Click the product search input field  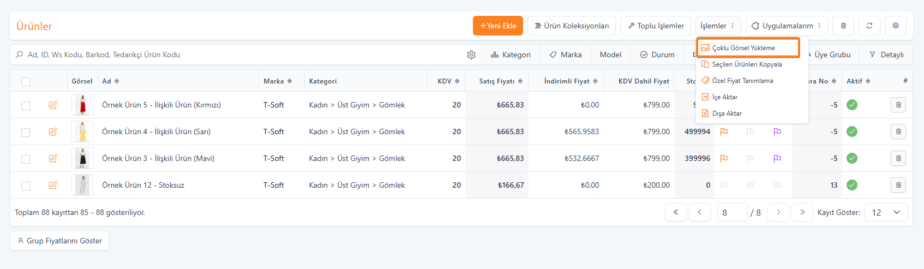point(240,55)
